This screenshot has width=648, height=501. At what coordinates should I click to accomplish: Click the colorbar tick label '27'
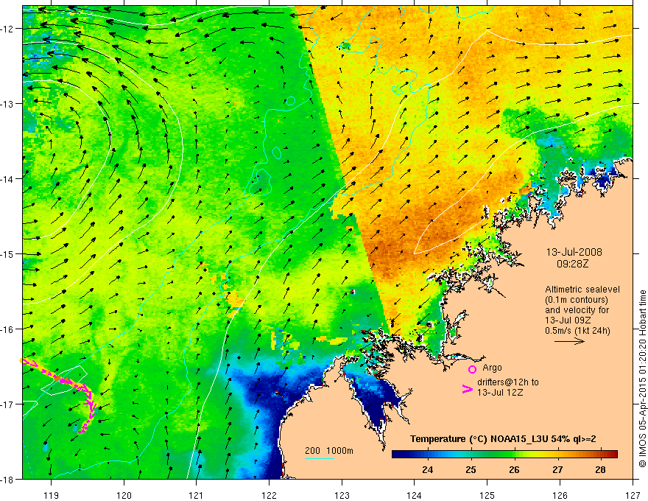point(557,470)
